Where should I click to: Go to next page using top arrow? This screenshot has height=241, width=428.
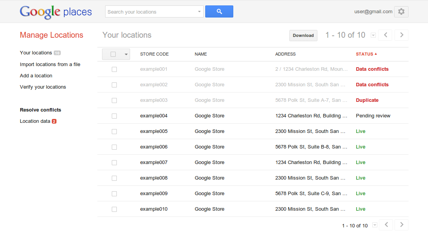click(x=402, y=35)
